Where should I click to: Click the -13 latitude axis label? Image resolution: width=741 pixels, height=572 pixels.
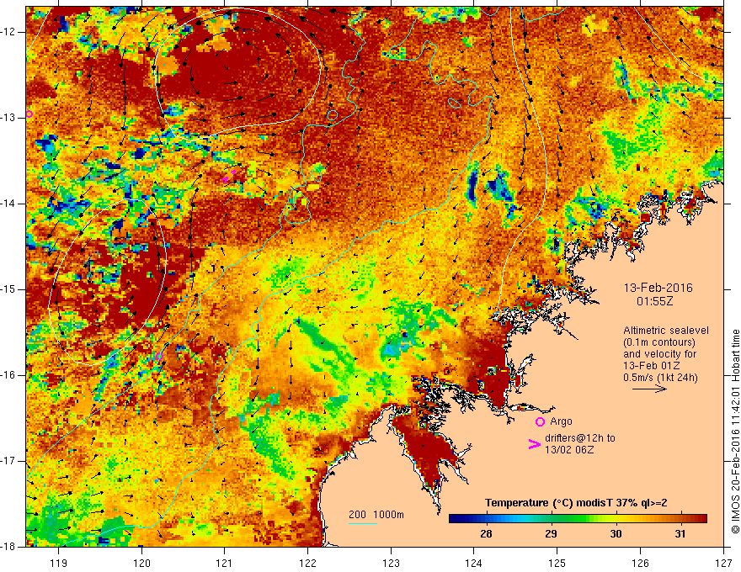point(8,118)
